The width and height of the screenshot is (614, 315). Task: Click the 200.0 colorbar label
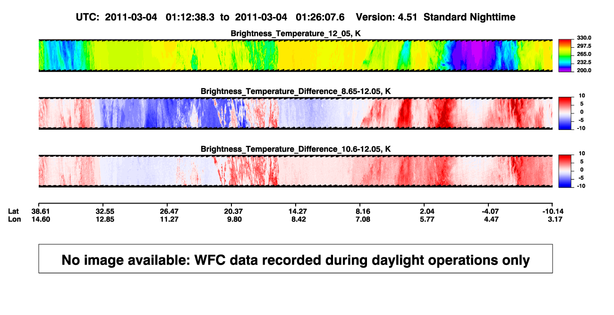point(584,70)
